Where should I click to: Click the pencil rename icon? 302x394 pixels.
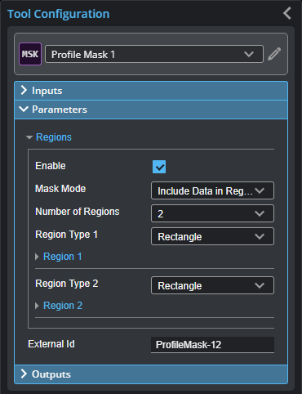[274, 54]
